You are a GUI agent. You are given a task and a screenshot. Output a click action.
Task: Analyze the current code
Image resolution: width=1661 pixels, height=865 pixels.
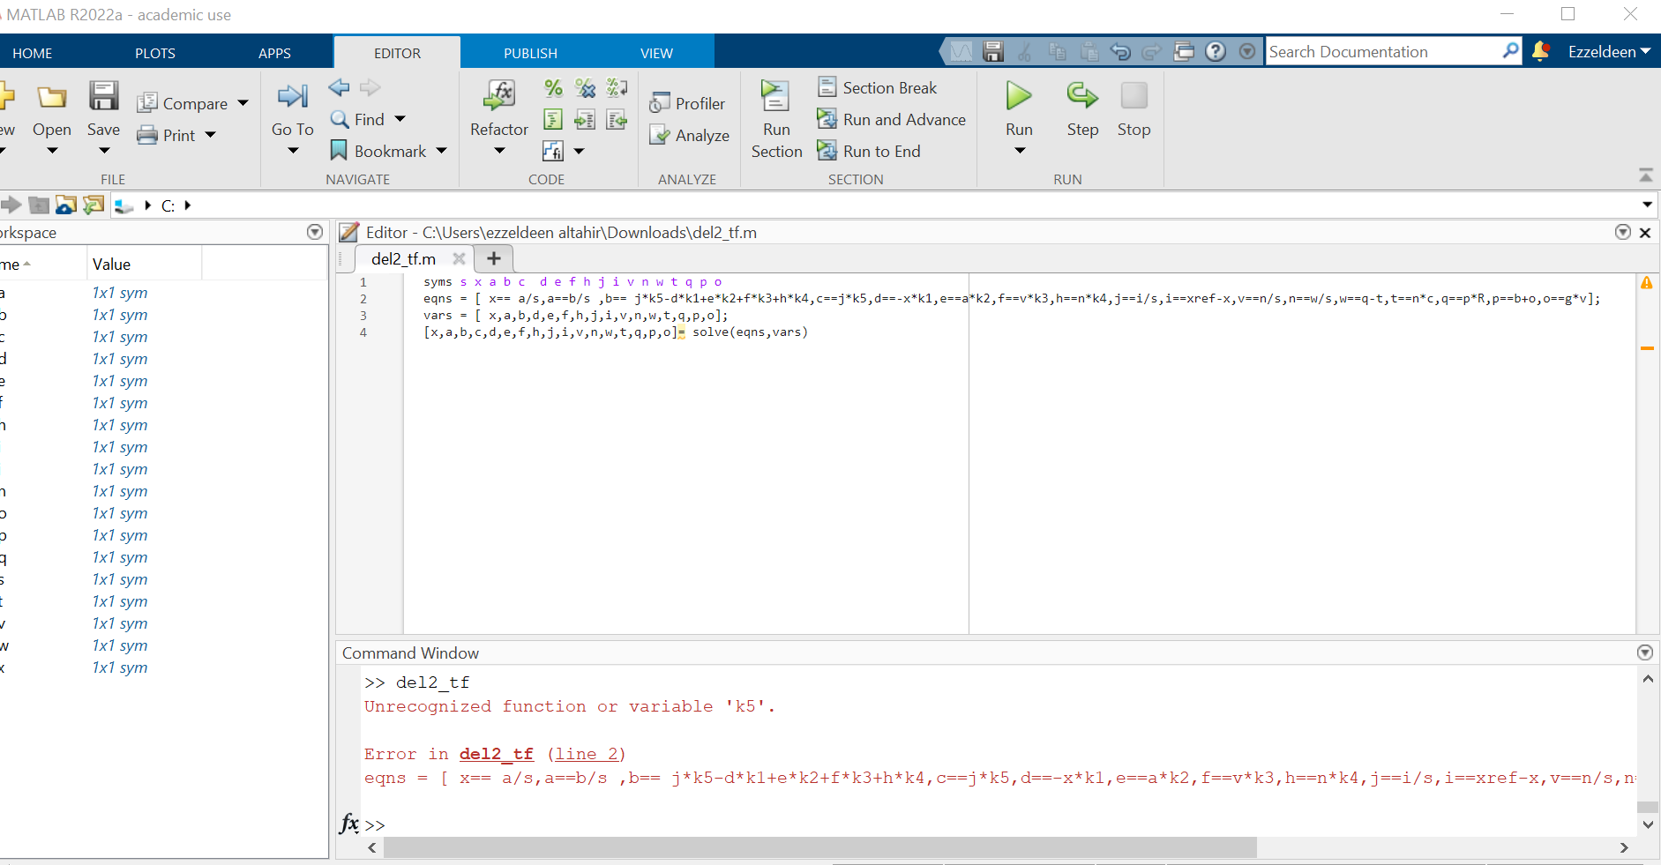pyautogui.click(x=688, y=134)
